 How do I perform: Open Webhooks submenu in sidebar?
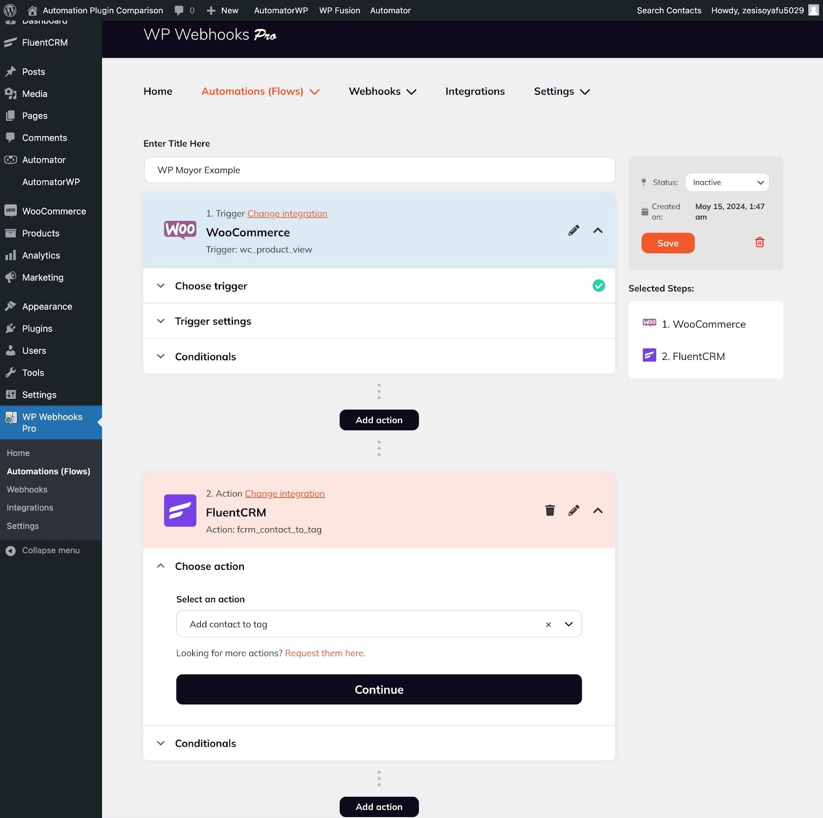point(27,490)
